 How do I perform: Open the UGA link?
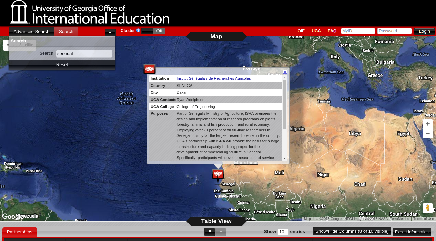click(316, 31)
